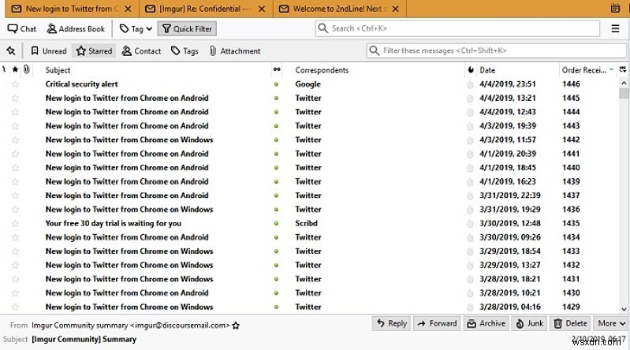This screenshot has height=350, width=630.
Task: Star the email dated 3/30/2019, 09:26
Action: pyautogui.click(x=15, y=237)
